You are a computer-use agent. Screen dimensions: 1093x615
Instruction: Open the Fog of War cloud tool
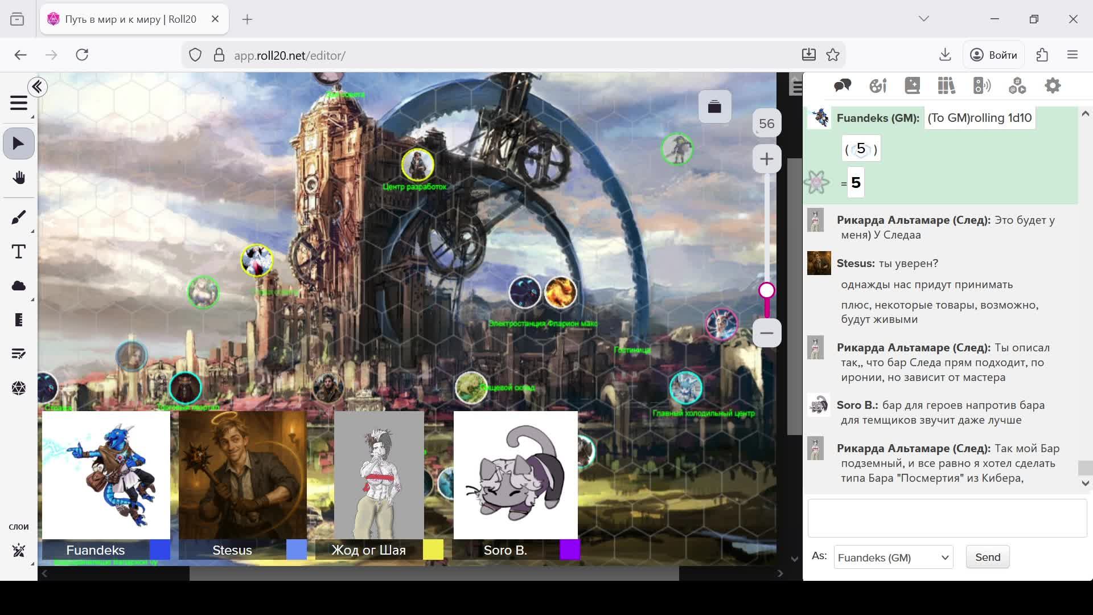tap(18, 286)
